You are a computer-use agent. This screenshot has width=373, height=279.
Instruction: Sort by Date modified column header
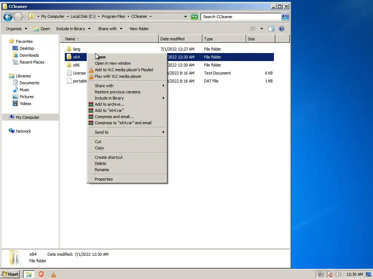click(x=180, y=39)
